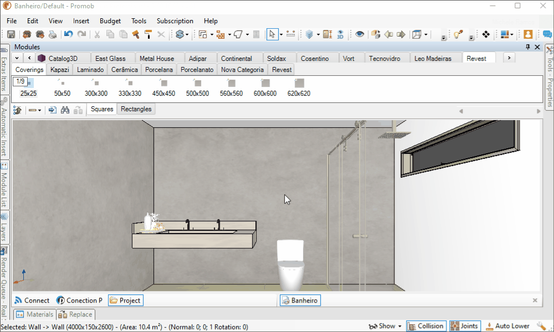
Task: Select the 600x600 covering swatch
Action: pos(265,87)
